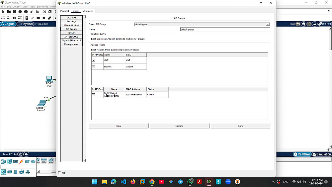Choose the Draw Freeform tool

[x=49, y=18]
